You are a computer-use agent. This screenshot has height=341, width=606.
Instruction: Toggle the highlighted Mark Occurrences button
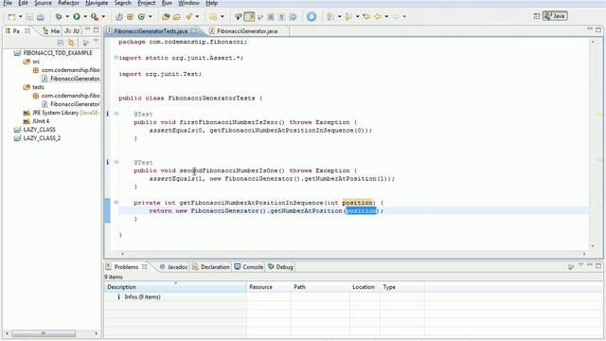coord(249,17)
